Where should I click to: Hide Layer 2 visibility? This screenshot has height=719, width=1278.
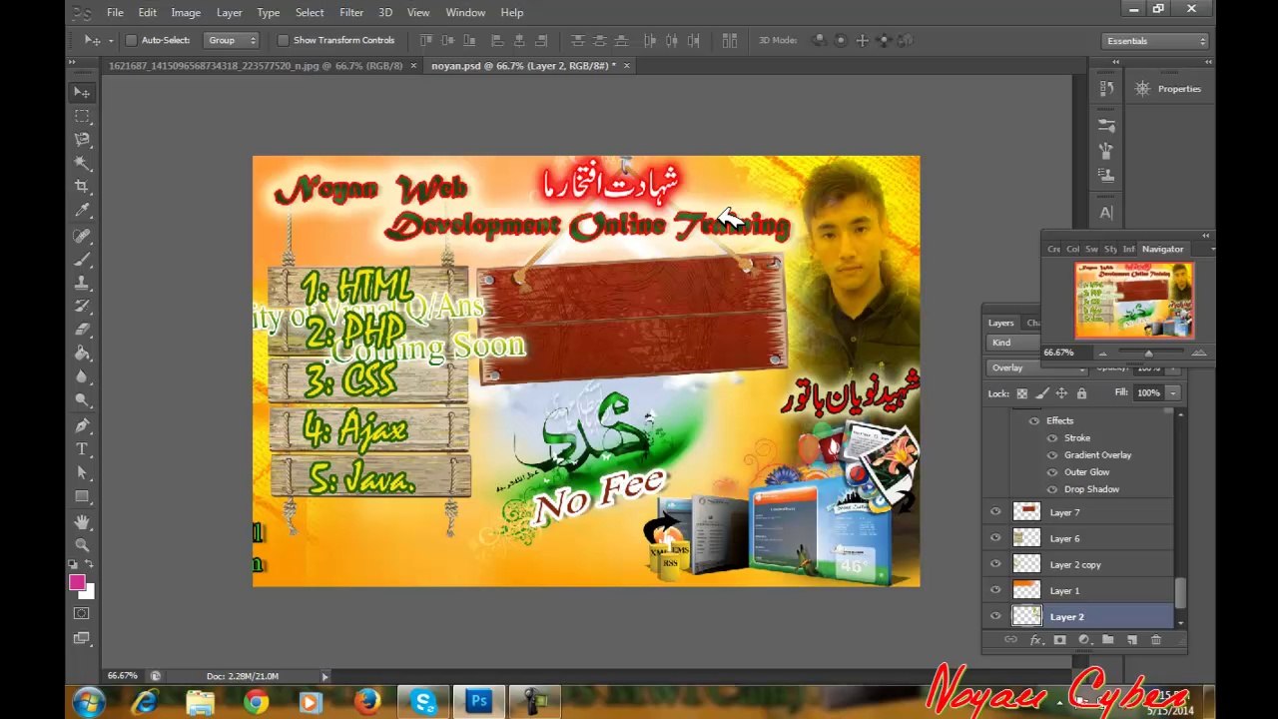995,616
